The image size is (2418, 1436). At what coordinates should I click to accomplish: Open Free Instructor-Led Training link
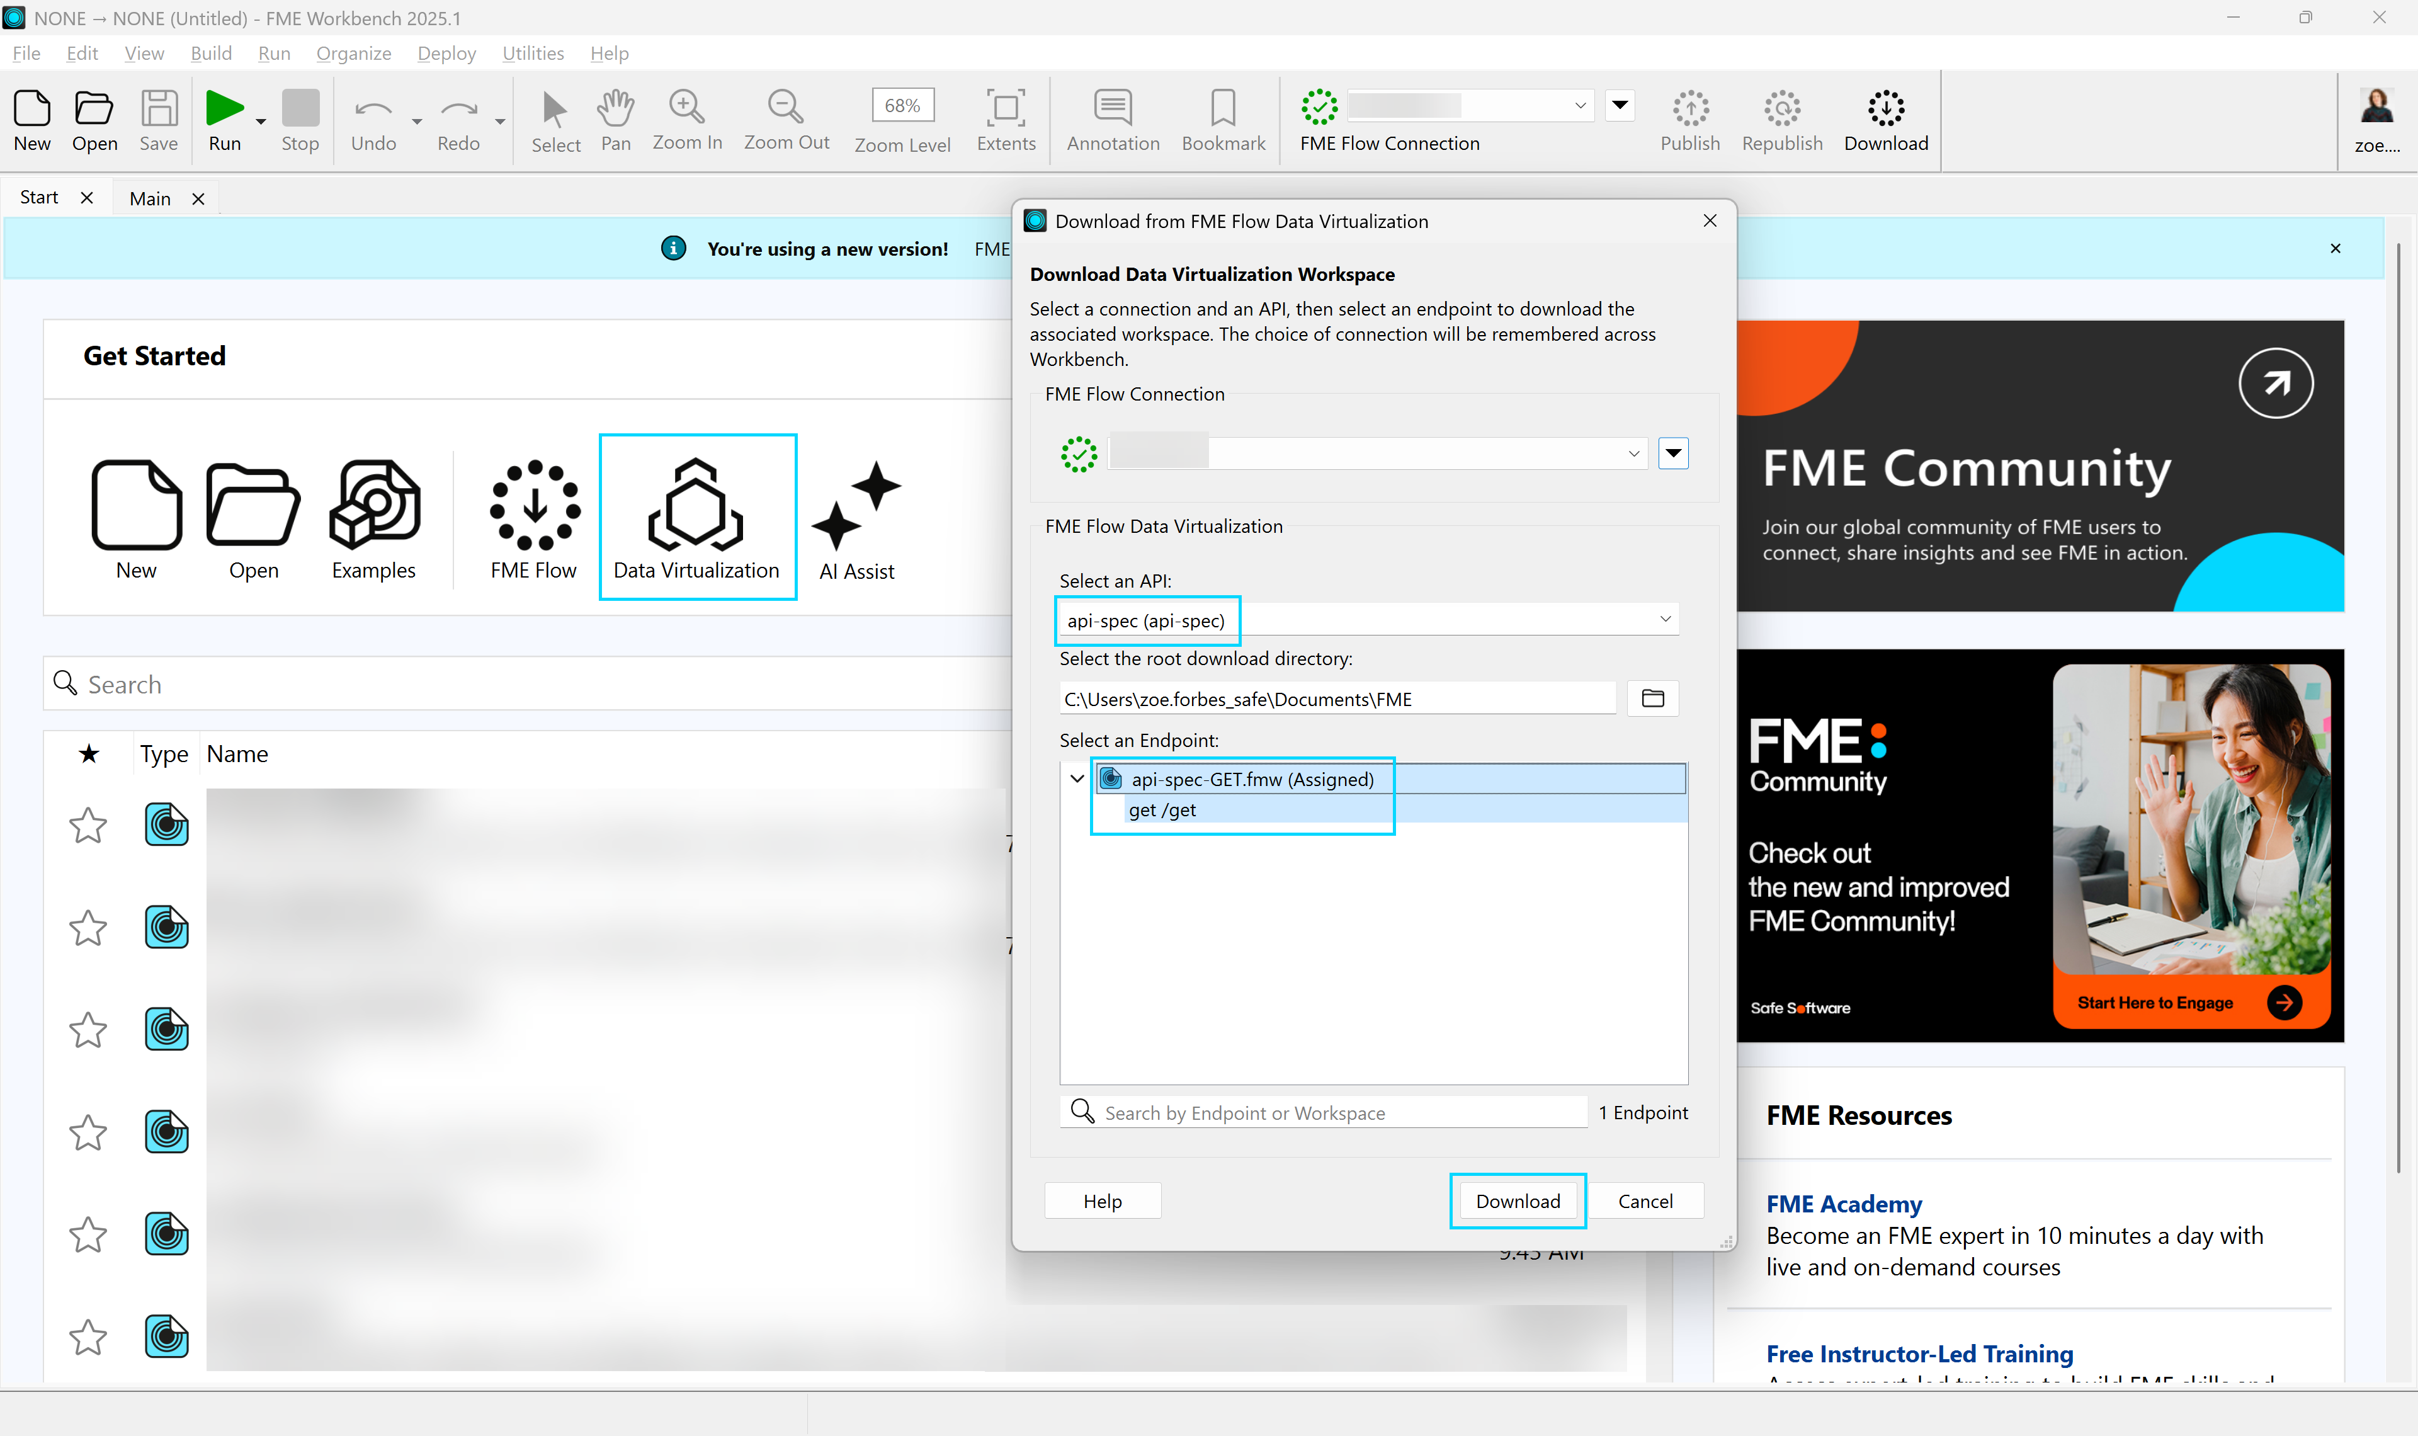coord(1920,1353)
